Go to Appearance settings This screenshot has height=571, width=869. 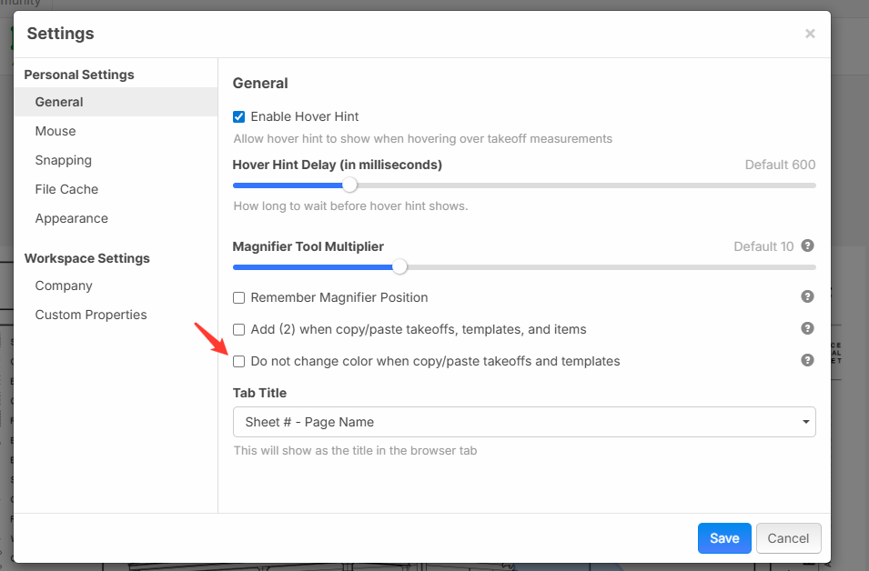pyautogui.click(x=72, y=218)
